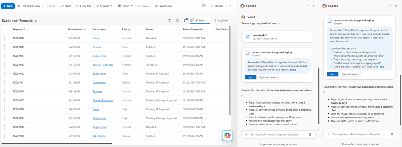Image resolution: width=402 pixels, height=147 pixels.
Task: Click the ask field in the create-skill panel
Action: point(278,134)
